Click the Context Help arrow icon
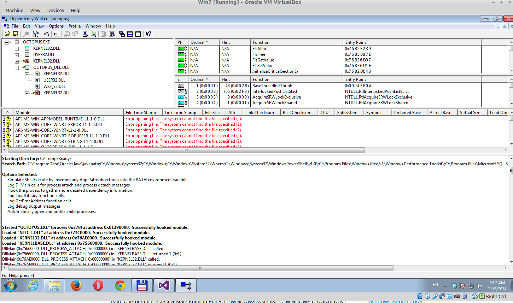 tap(148, 34)
